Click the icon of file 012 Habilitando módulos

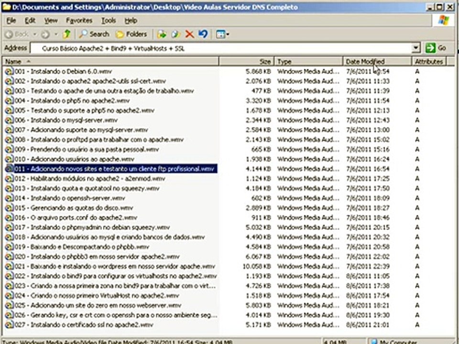(x=9, y=179)
